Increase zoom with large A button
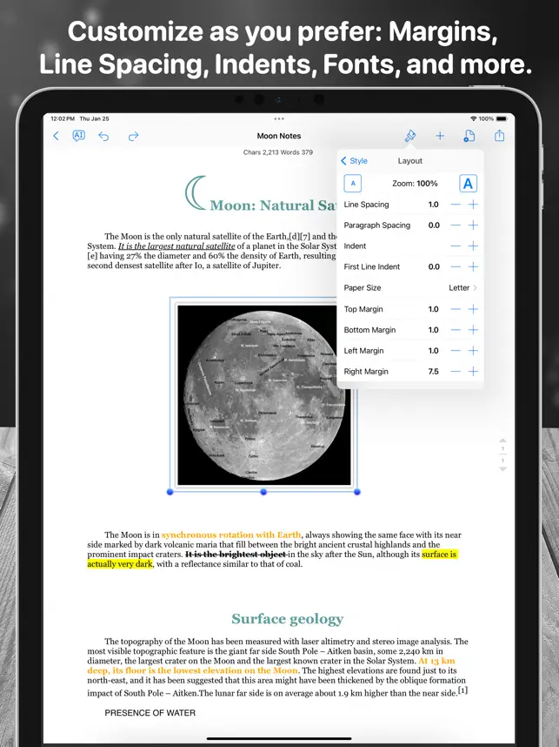The height and width of the screenshot is (747, 559). [468, 184]
